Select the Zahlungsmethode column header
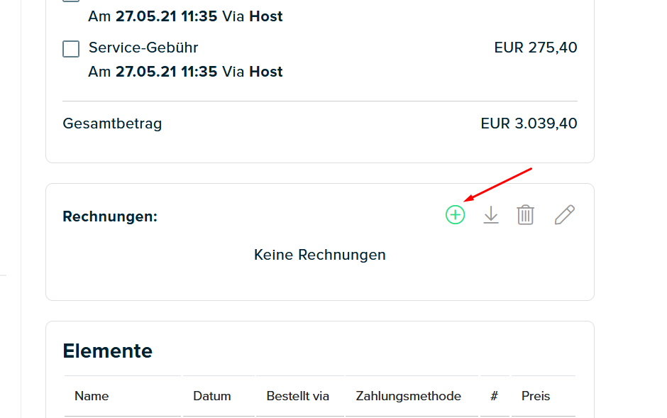 click(x=409, y=396)
